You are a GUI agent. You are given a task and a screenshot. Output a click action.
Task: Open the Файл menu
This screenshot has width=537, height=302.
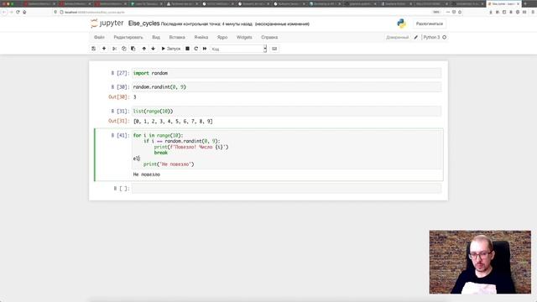(99, 37)
